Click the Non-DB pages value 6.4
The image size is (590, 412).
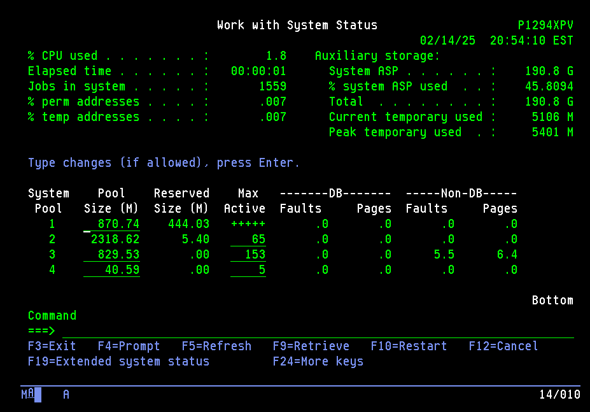(x=507, y=255)
